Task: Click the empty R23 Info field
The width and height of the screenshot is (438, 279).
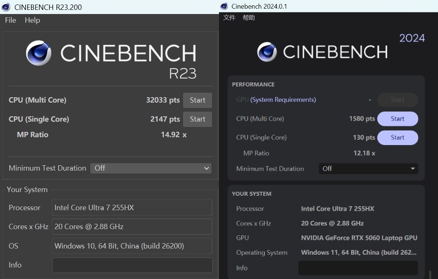Action: pos(132,265)
